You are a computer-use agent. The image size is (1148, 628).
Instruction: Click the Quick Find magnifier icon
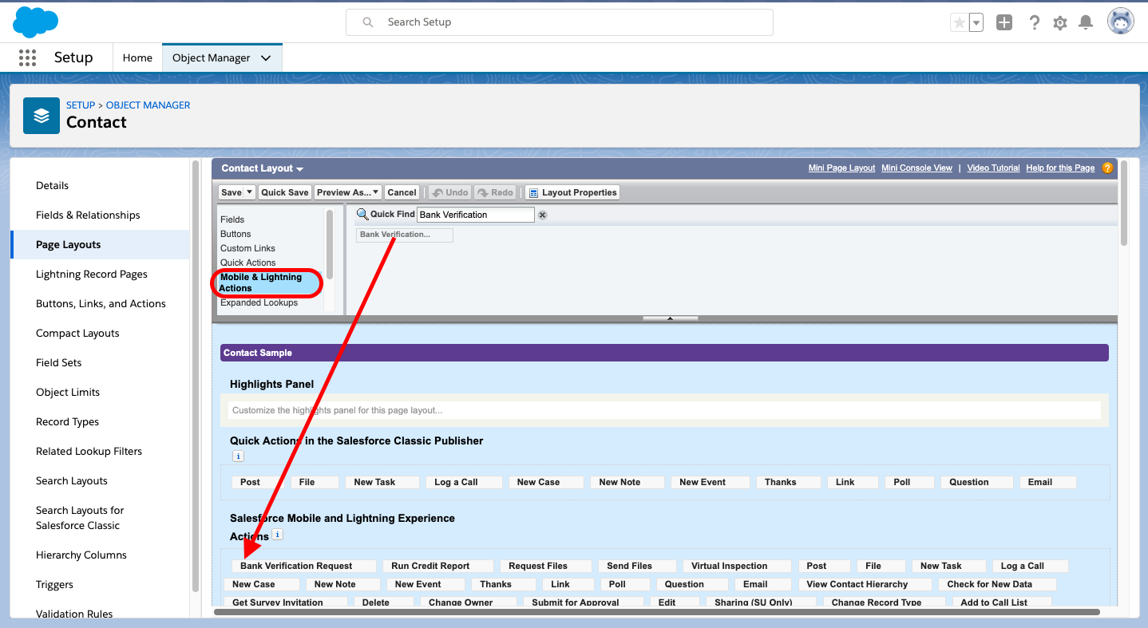(362, 214)
